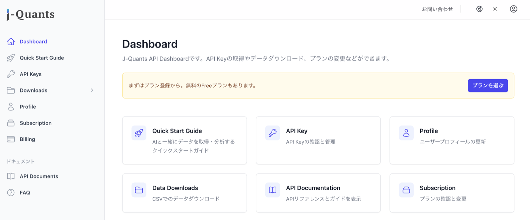Click the folder icon on Data Downloads card
The height and width of the screenshot is (220, 530).
[139, 190]
